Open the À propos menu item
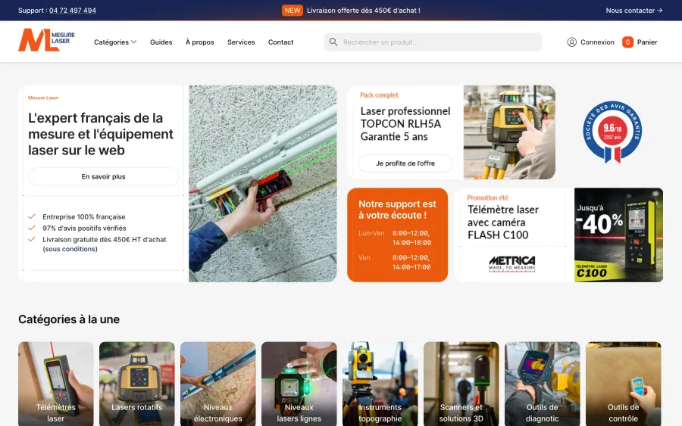Viewport: 682px width, 426px height. [x=199, y=42]
